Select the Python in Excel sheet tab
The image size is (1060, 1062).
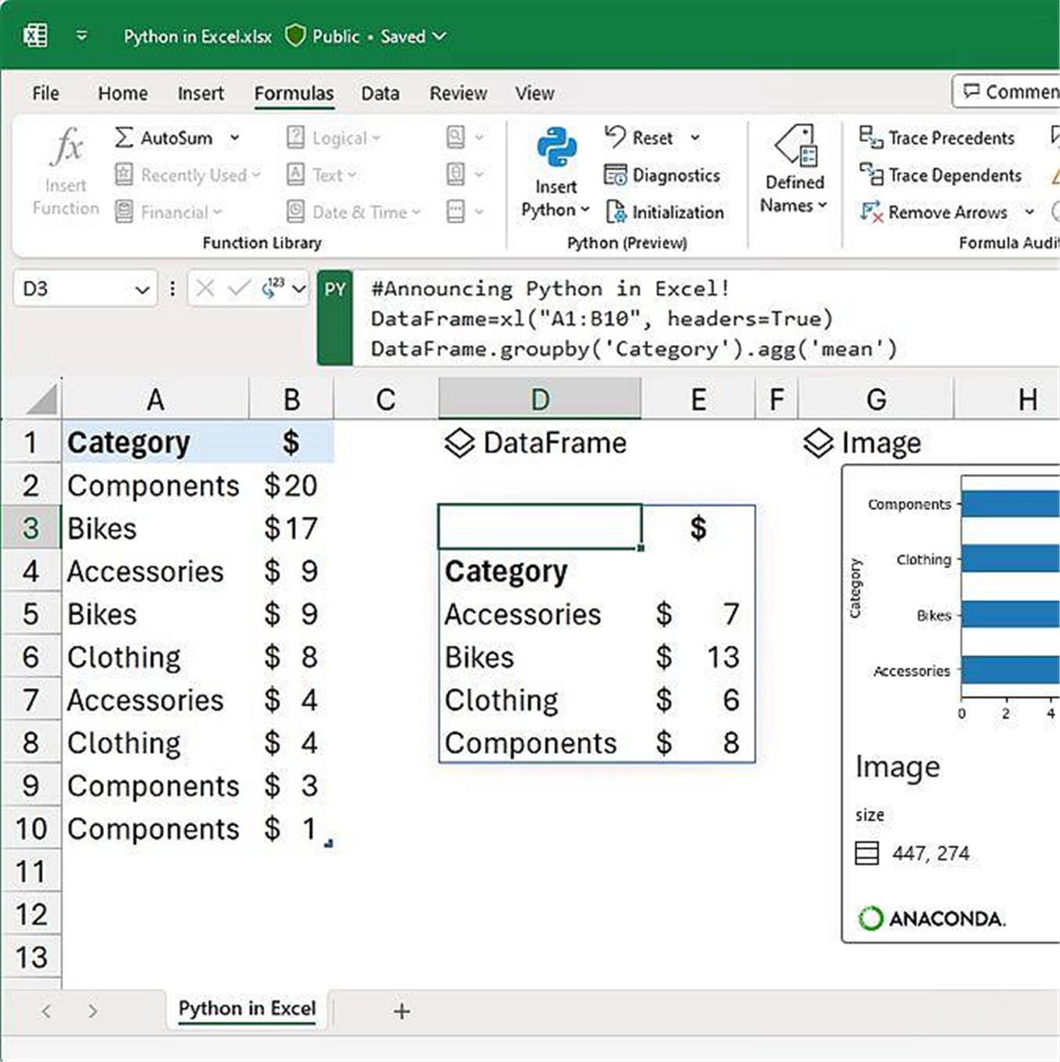247,1008
